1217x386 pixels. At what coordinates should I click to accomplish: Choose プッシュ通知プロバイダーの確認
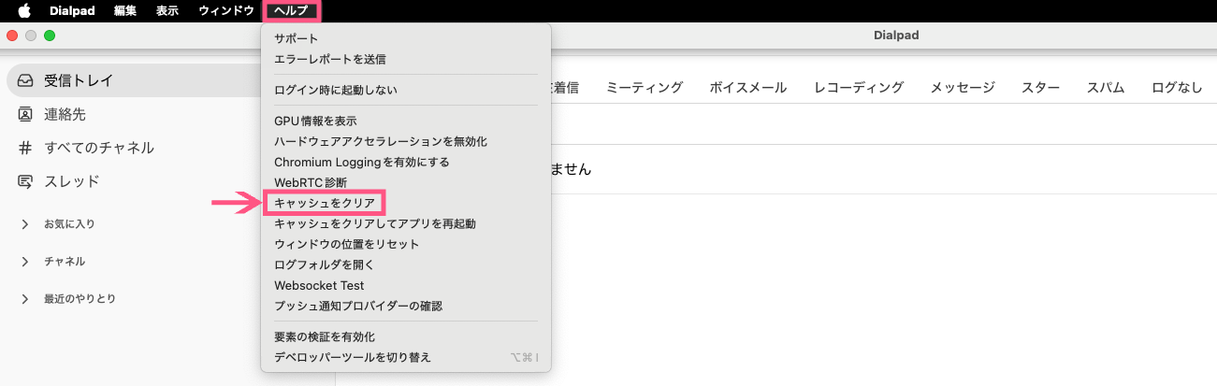(406, 307)
